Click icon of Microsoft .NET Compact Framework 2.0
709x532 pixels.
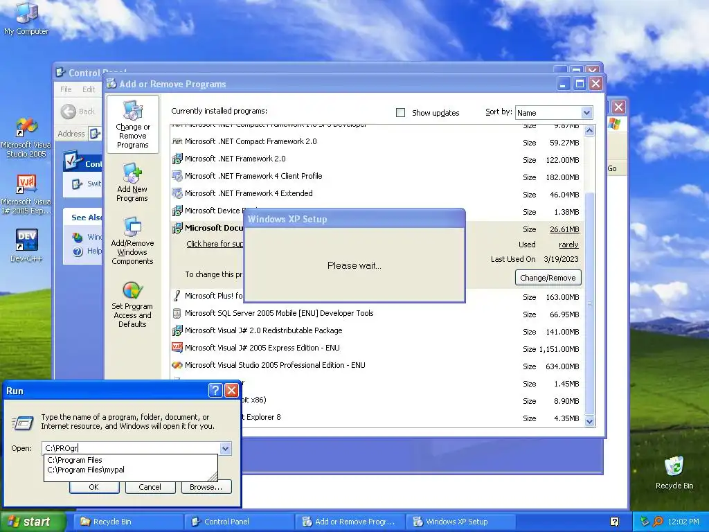click(177, 141)
